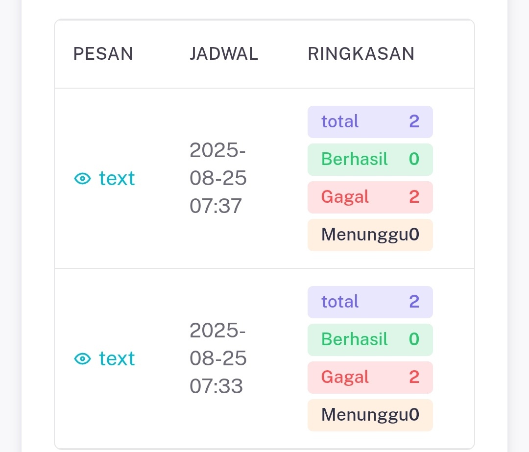The image size is (529, 452).
Task: Click the 2025-08-25 07:37 schedule date
Action: click(x=218, y=178)
